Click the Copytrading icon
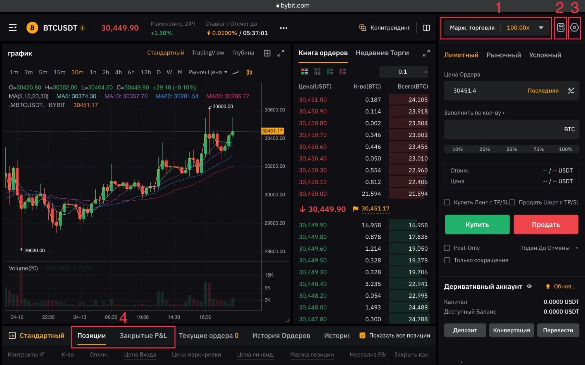Screen dimensions: 585x365 pos(363,28)
